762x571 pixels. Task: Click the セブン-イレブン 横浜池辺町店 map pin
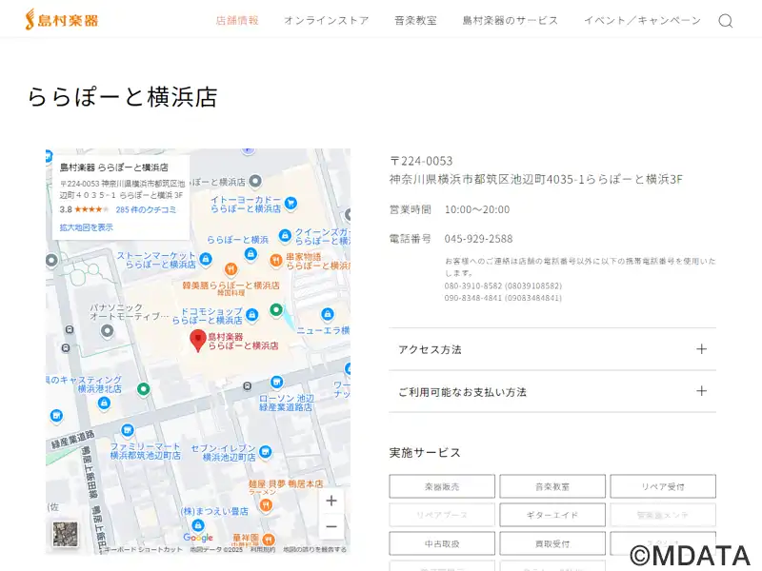[x=266, y=453]
